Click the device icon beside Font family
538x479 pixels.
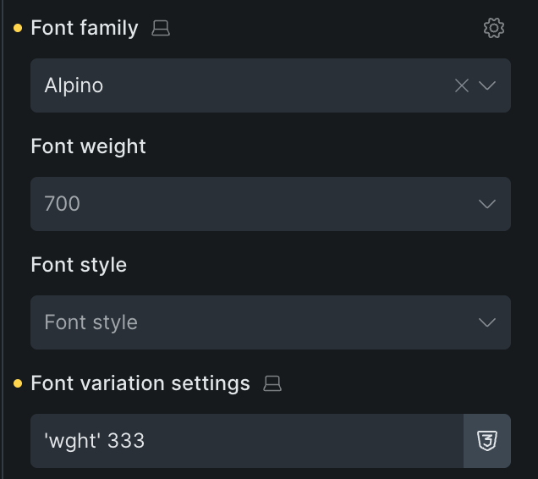161,29
